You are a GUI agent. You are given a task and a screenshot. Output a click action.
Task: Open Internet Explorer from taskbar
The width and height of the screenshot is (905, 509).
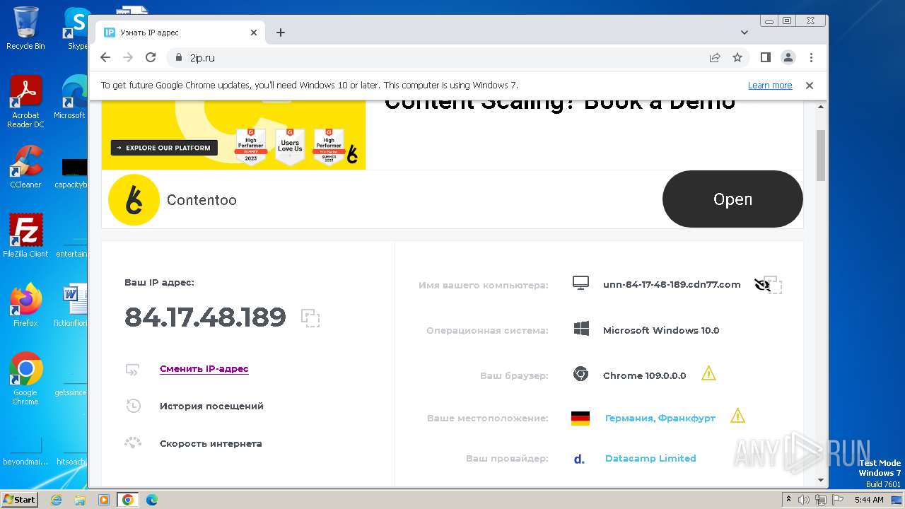(x=57, y=500)
